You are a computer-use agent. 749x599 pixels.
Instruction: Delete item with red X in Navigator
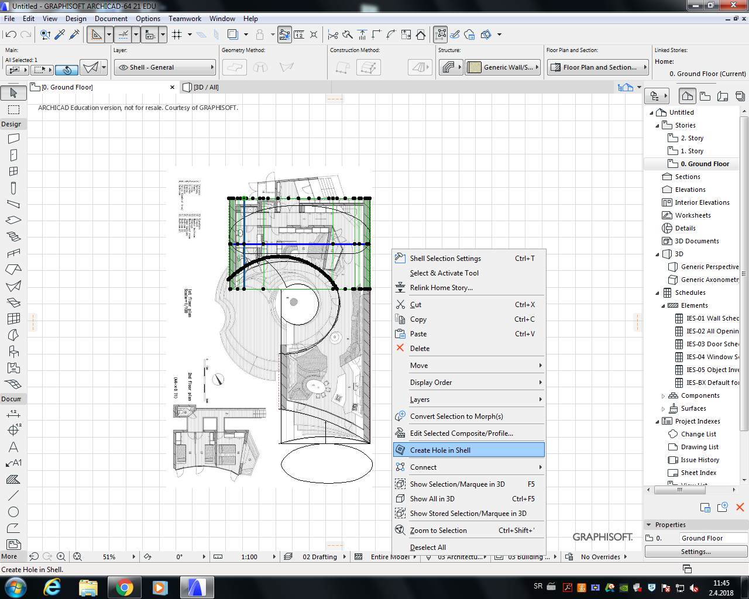point(740,507)
